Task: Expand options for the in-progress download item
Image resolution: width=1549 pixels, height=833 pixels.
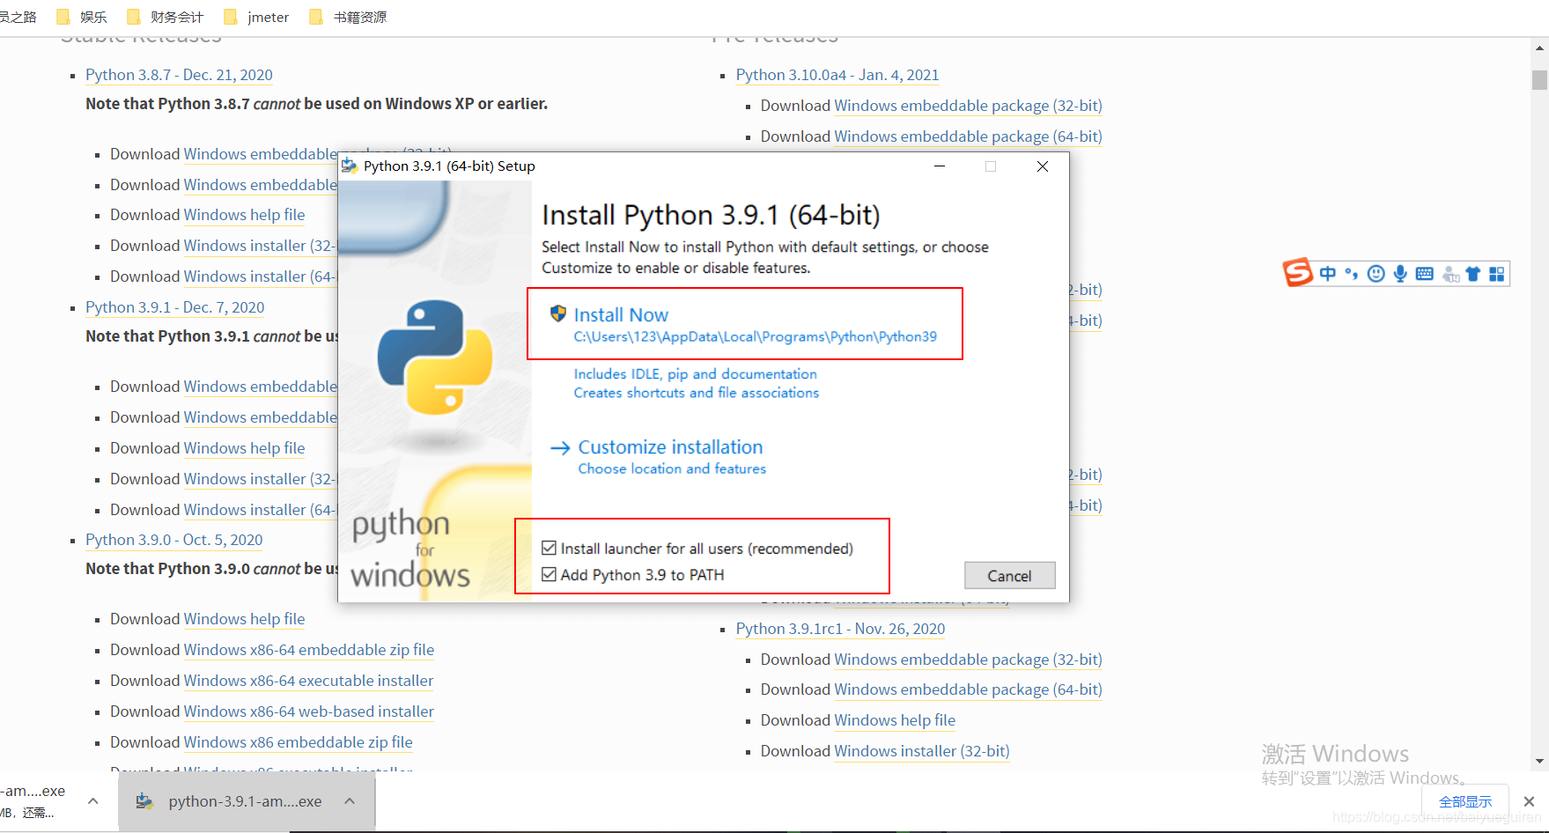Action: 92,801
